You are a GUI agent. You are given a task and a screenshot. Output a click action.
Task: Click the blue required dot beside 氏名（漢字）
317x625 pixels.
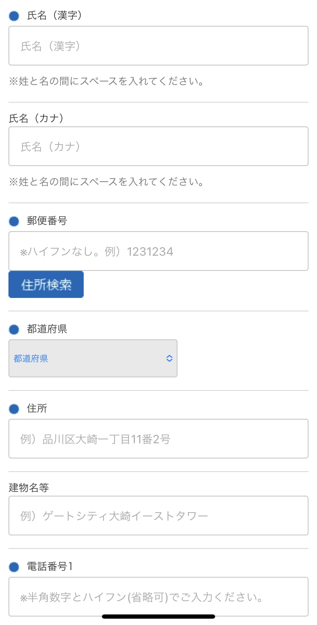(x=14, y=16)
